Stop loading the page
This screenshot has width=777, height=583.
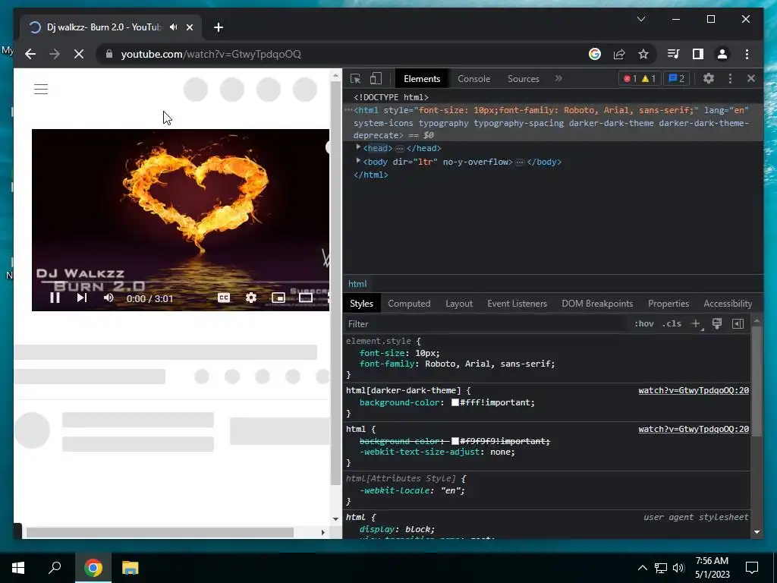click(79, 54)
